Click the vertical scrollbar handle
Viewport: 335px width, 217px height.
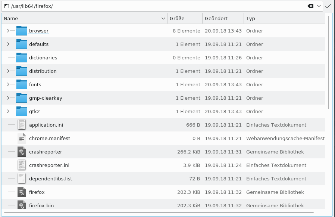click(329, 62)
